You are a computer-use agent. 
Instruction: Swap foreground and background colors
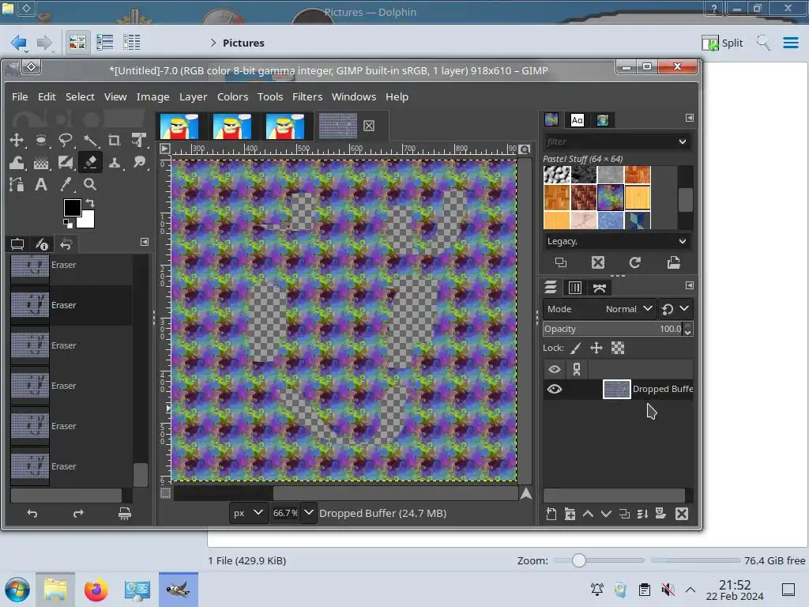tap(90, 203)
